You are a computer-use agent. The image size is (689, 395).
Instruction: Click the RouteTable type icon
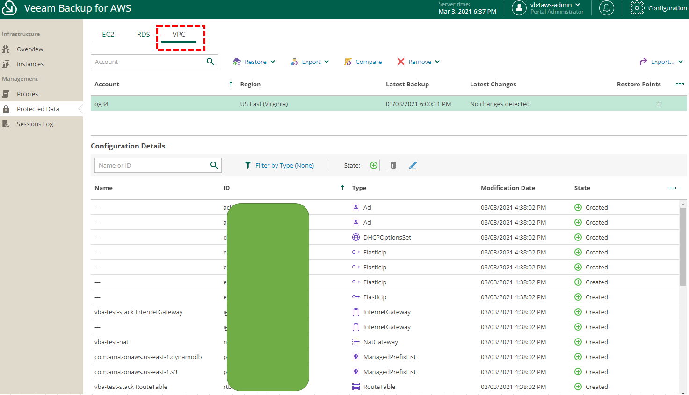pyautogui.click(x=356, y=387)
